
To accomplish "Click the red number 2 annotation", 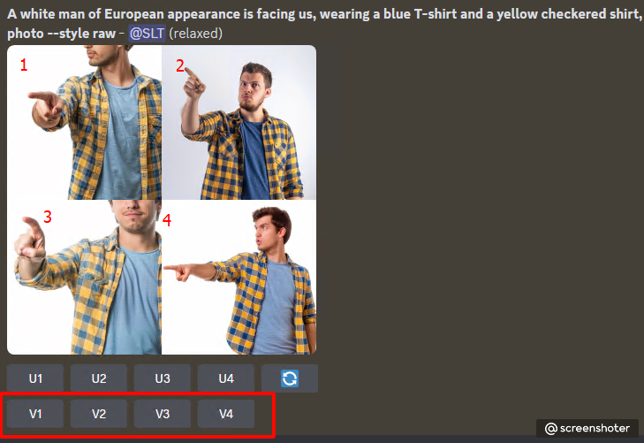I will (180, 65).
